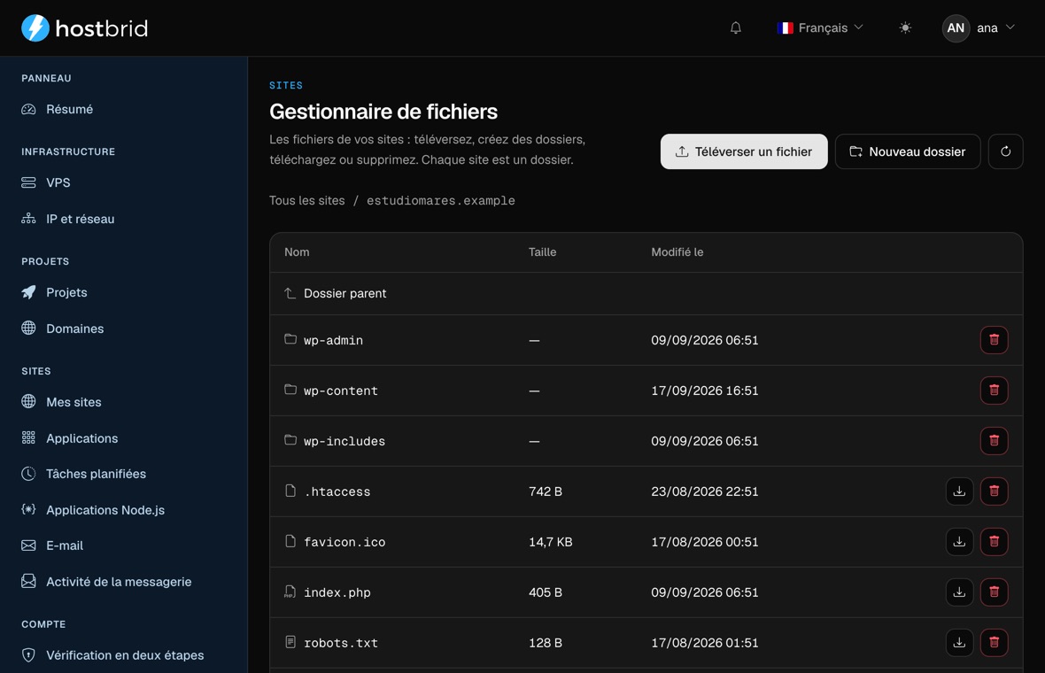Image resolution: width=1045 pixels, height=673 pixels.
Task: Delete robots.txt
Action: pos(994,642)
